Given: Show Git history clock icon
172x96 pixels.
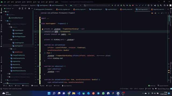Looking at the screenshot, I should pyautogui.click(x=148, y=5).
